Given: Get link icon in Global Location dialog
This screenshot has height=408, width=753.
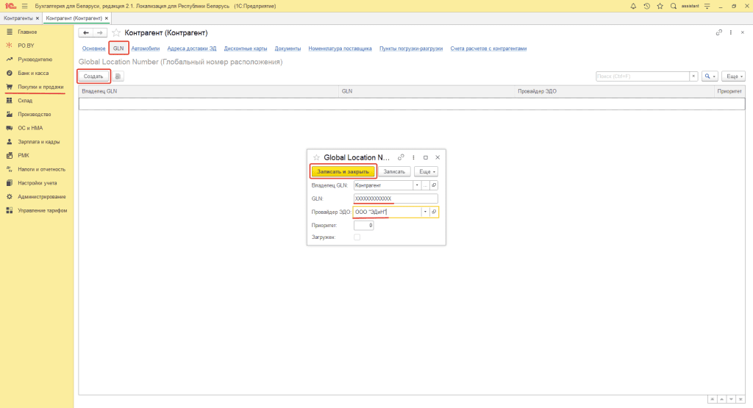Looking at the screenshot, I should 401,157.
